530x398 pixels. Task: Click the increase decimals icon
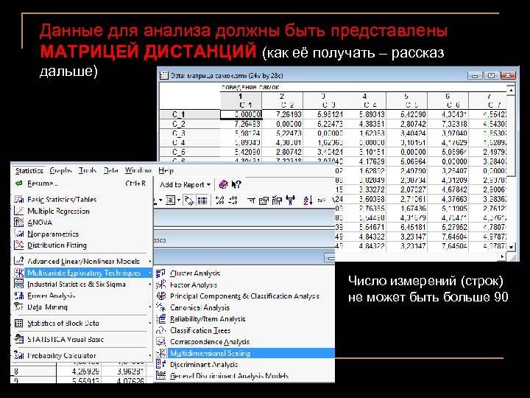[219, 200]
